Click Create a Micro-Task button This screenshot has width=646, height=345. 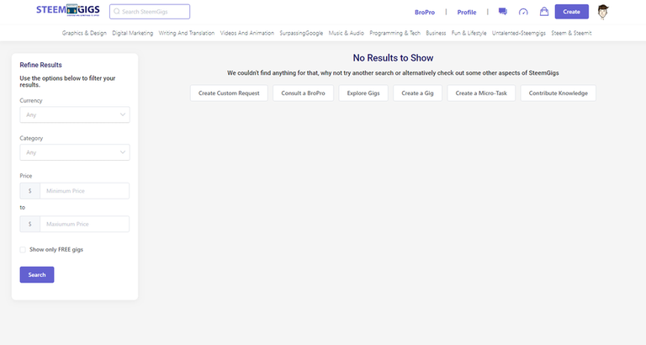(x=481, y=93)
